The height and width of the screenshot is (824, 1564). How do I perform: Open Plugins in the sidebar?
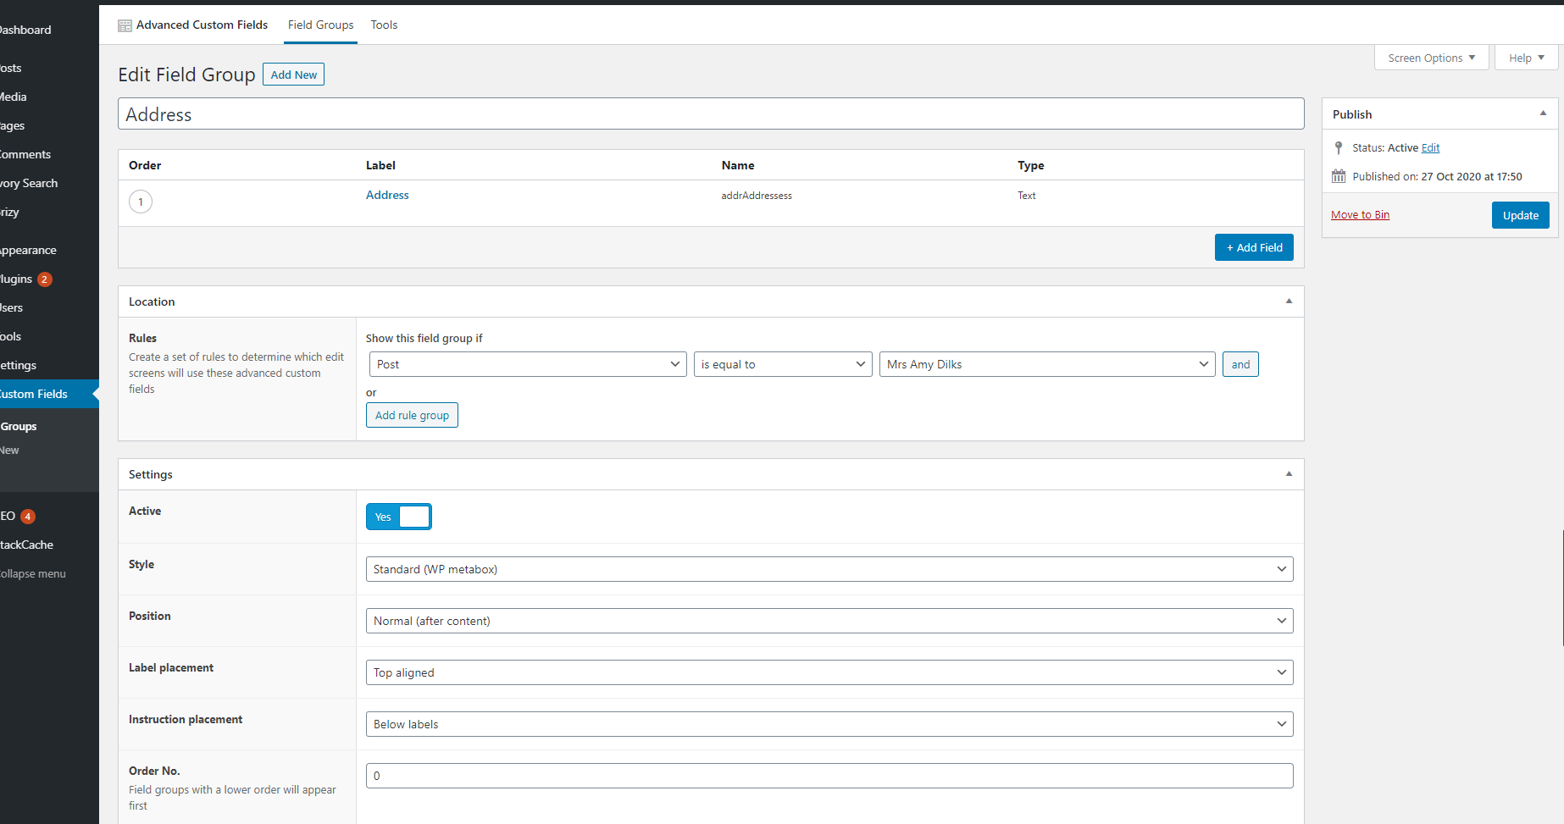(x=49, y=279)
